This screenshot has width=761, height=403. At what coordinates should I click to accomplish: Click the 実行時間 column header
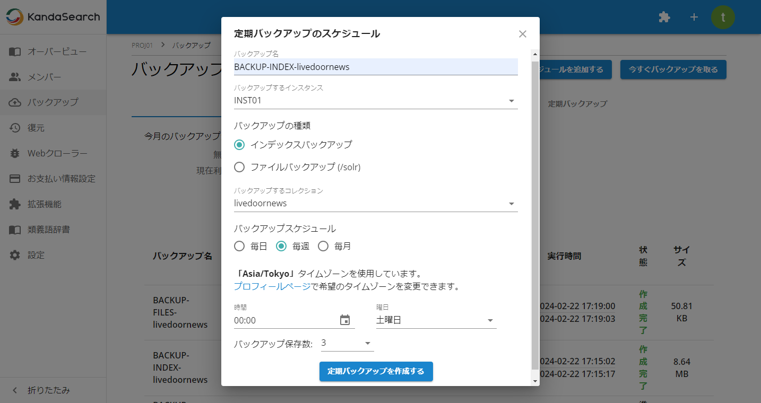tap(564, 256)
